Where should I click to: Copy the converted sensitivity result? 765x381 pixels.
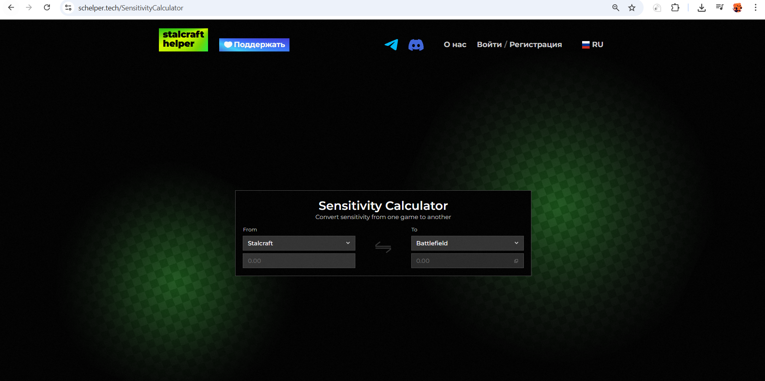tap(516, 261)
